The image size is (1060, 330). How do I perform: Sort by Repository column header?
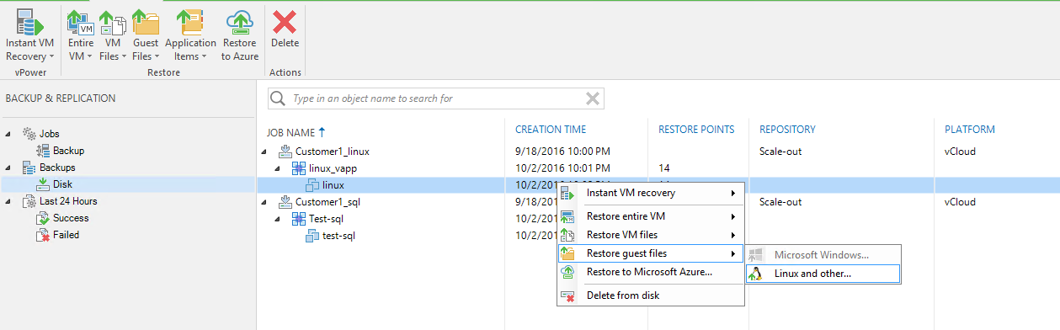(787, 130)
